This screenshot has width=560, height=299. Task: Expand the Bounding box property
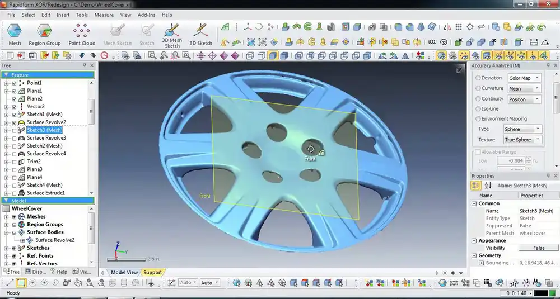pyautogui.click(x=482, y=263)
